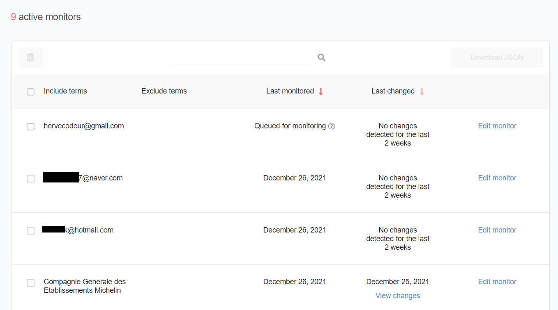Image resolution: width=558 pixels, height=310 pixels.
Task: Edit monitor for the hotmail.com row
Action: point(497,230)
